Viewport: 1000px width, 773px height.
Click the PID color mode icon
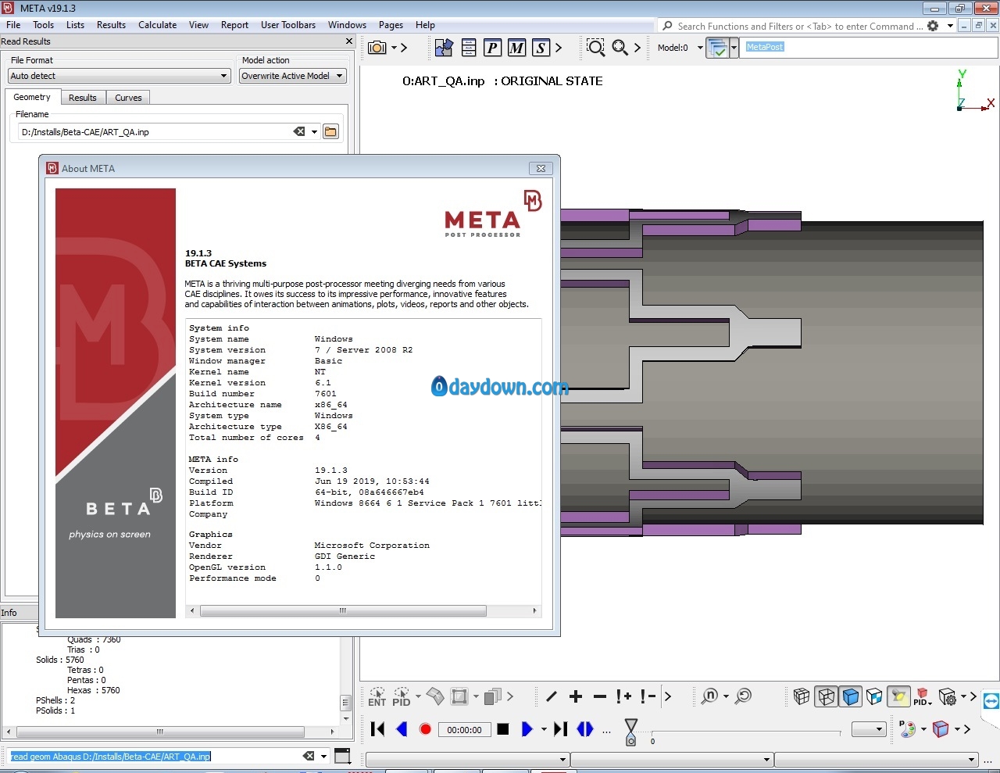(923, 696)
